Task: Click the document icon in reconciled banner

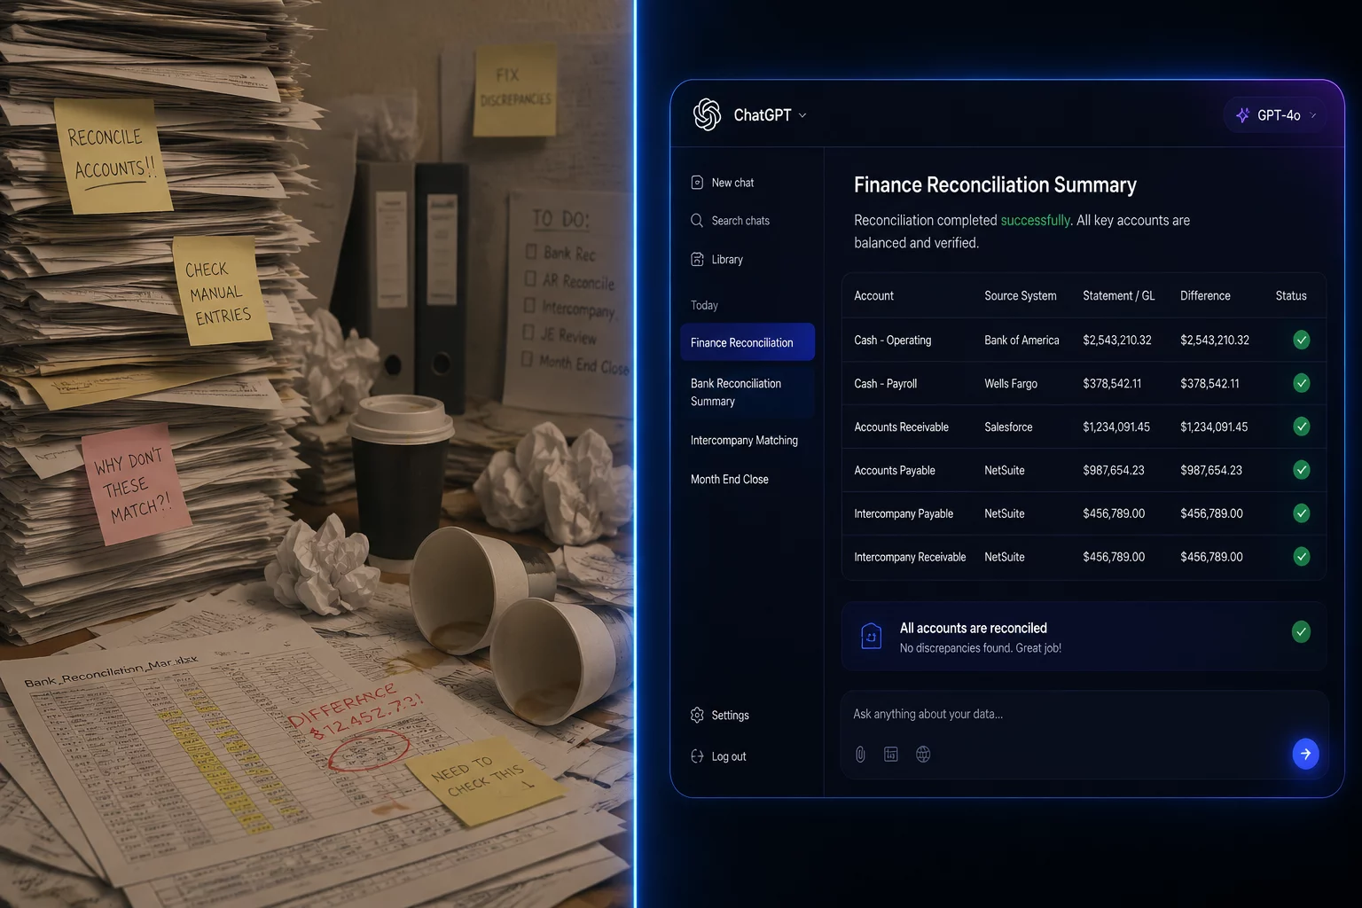Action: [x=872, y=636]
